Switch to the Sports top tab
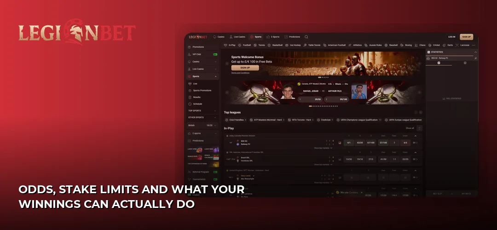Viewport: 497px width, 230px height. (256, 37)
